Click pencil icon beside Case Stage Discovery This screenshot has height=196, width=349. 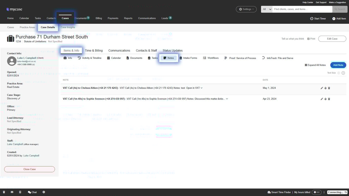click(x=19, y=99)
